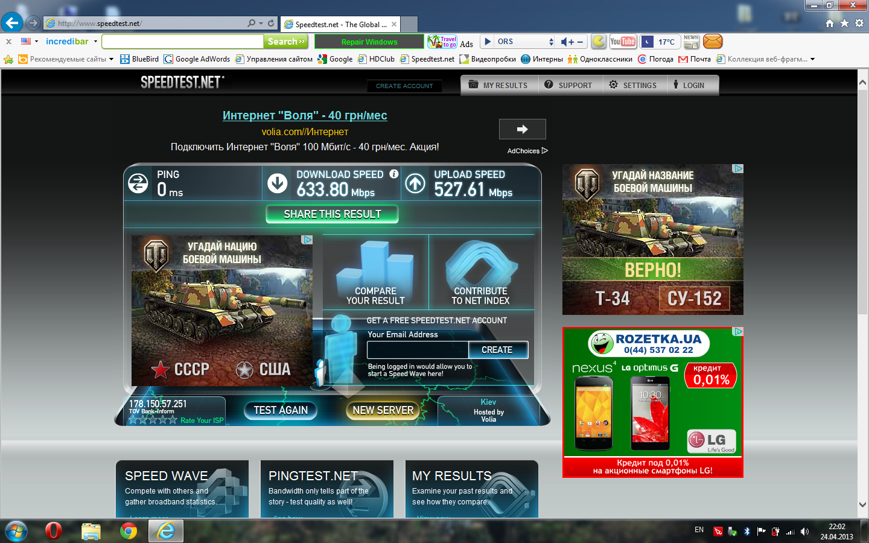Viewport: 869px width, 543px height.
Task: Click the system tray volume icon
Action: coord(804,532)
